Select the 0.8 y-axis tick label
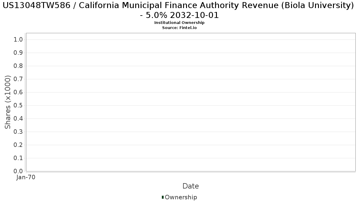Image resolution: width=359 pixels, height=202 pixels. [x=18, y=66]
